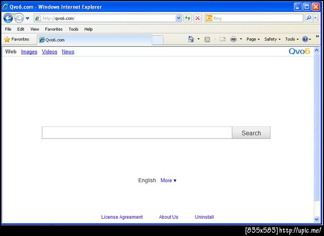324x236 pixels.
Task: Open the Favorites menu
Action: click(53, 29)
